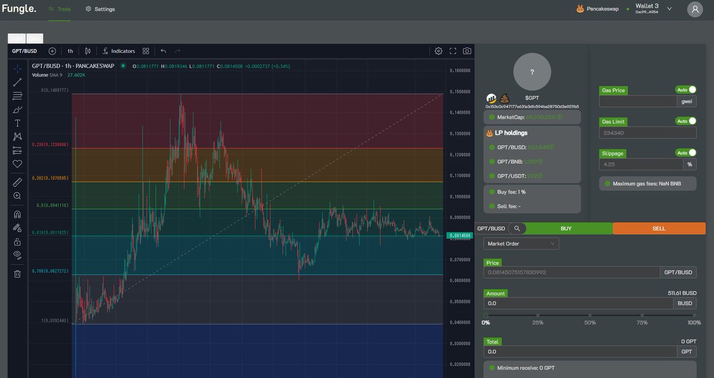The image size is (714, 378).
Task: Activate the zoom in tool
Action: click(17, 196)
